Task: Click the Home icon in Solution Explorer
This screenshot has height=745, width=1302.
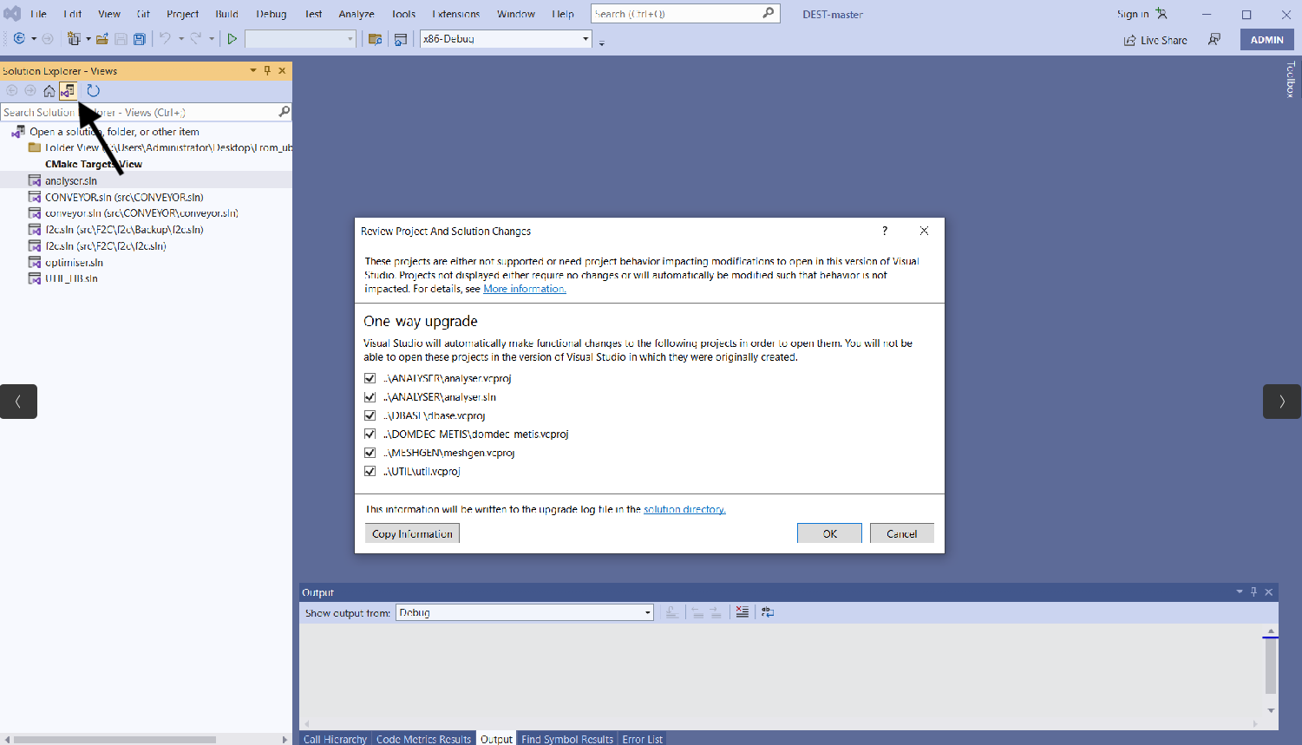Action: click(49, 90)
